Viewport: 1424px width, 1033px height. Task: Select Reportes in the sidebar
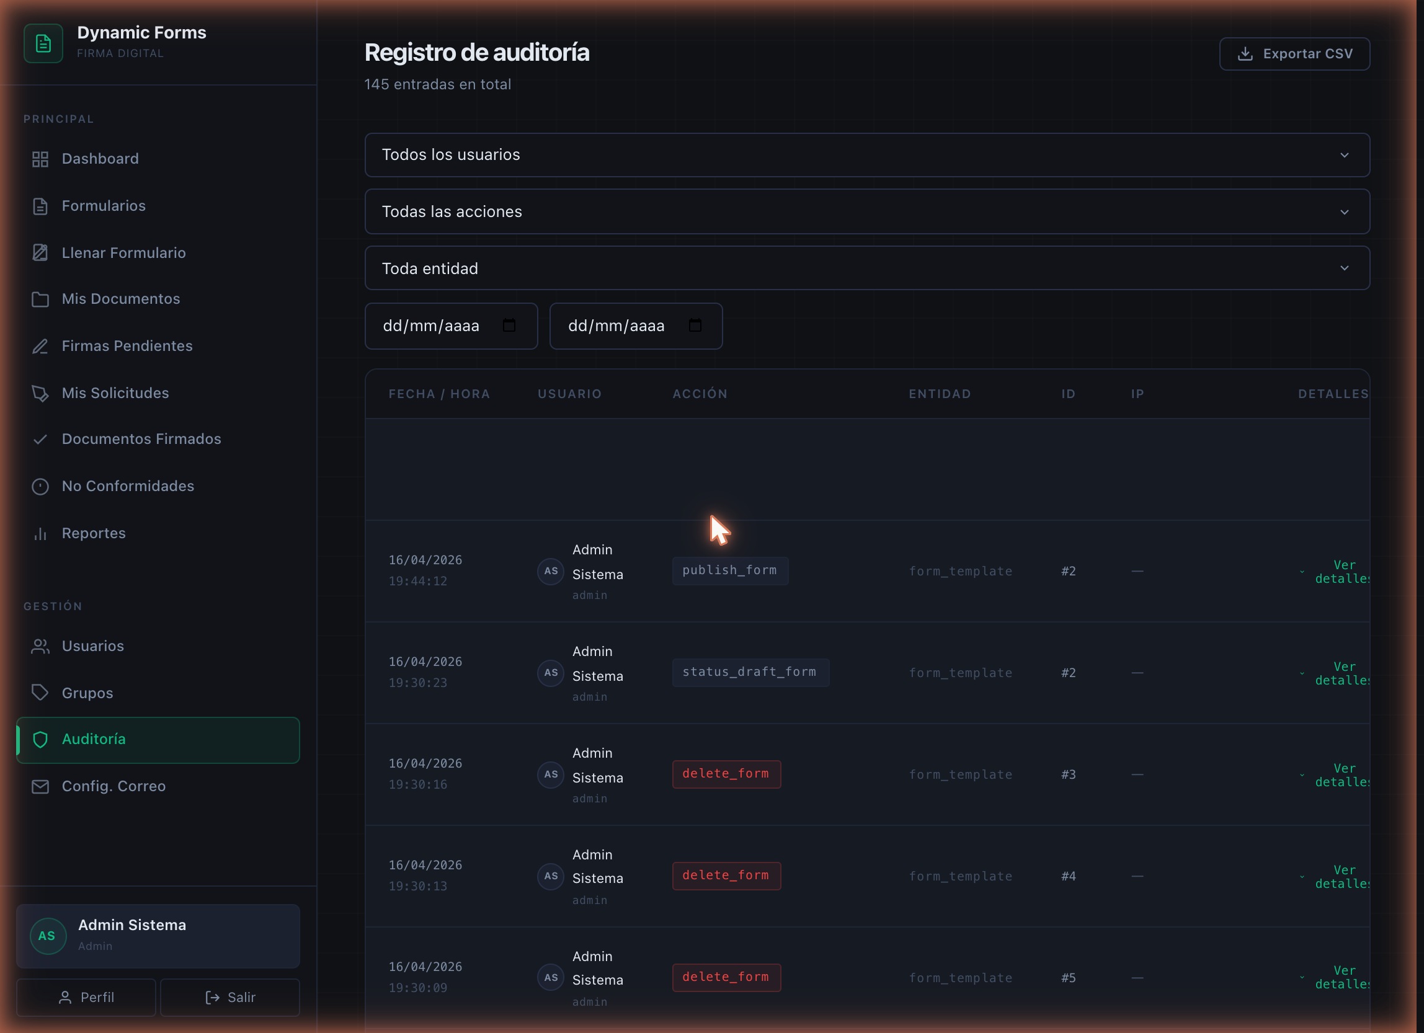[x=158, y=533]
